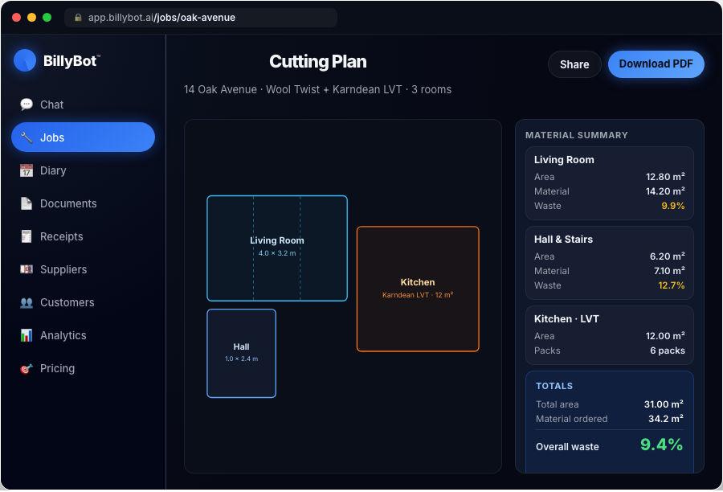This screenshot has height=492, width=723.
Task: Click the MATERIAL SUMMARY header
Action: [576, 135]
